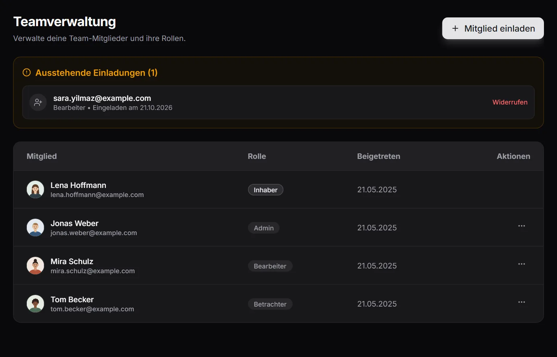Screen dimensions: 557x357
Task: Click the Mitglied einladen button
Action: coord(493,28)
